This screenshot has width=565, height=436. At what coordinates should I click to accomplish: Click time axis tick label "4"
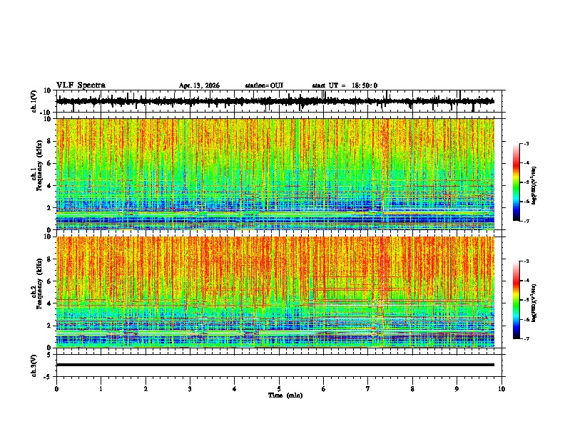coord(235,389)
